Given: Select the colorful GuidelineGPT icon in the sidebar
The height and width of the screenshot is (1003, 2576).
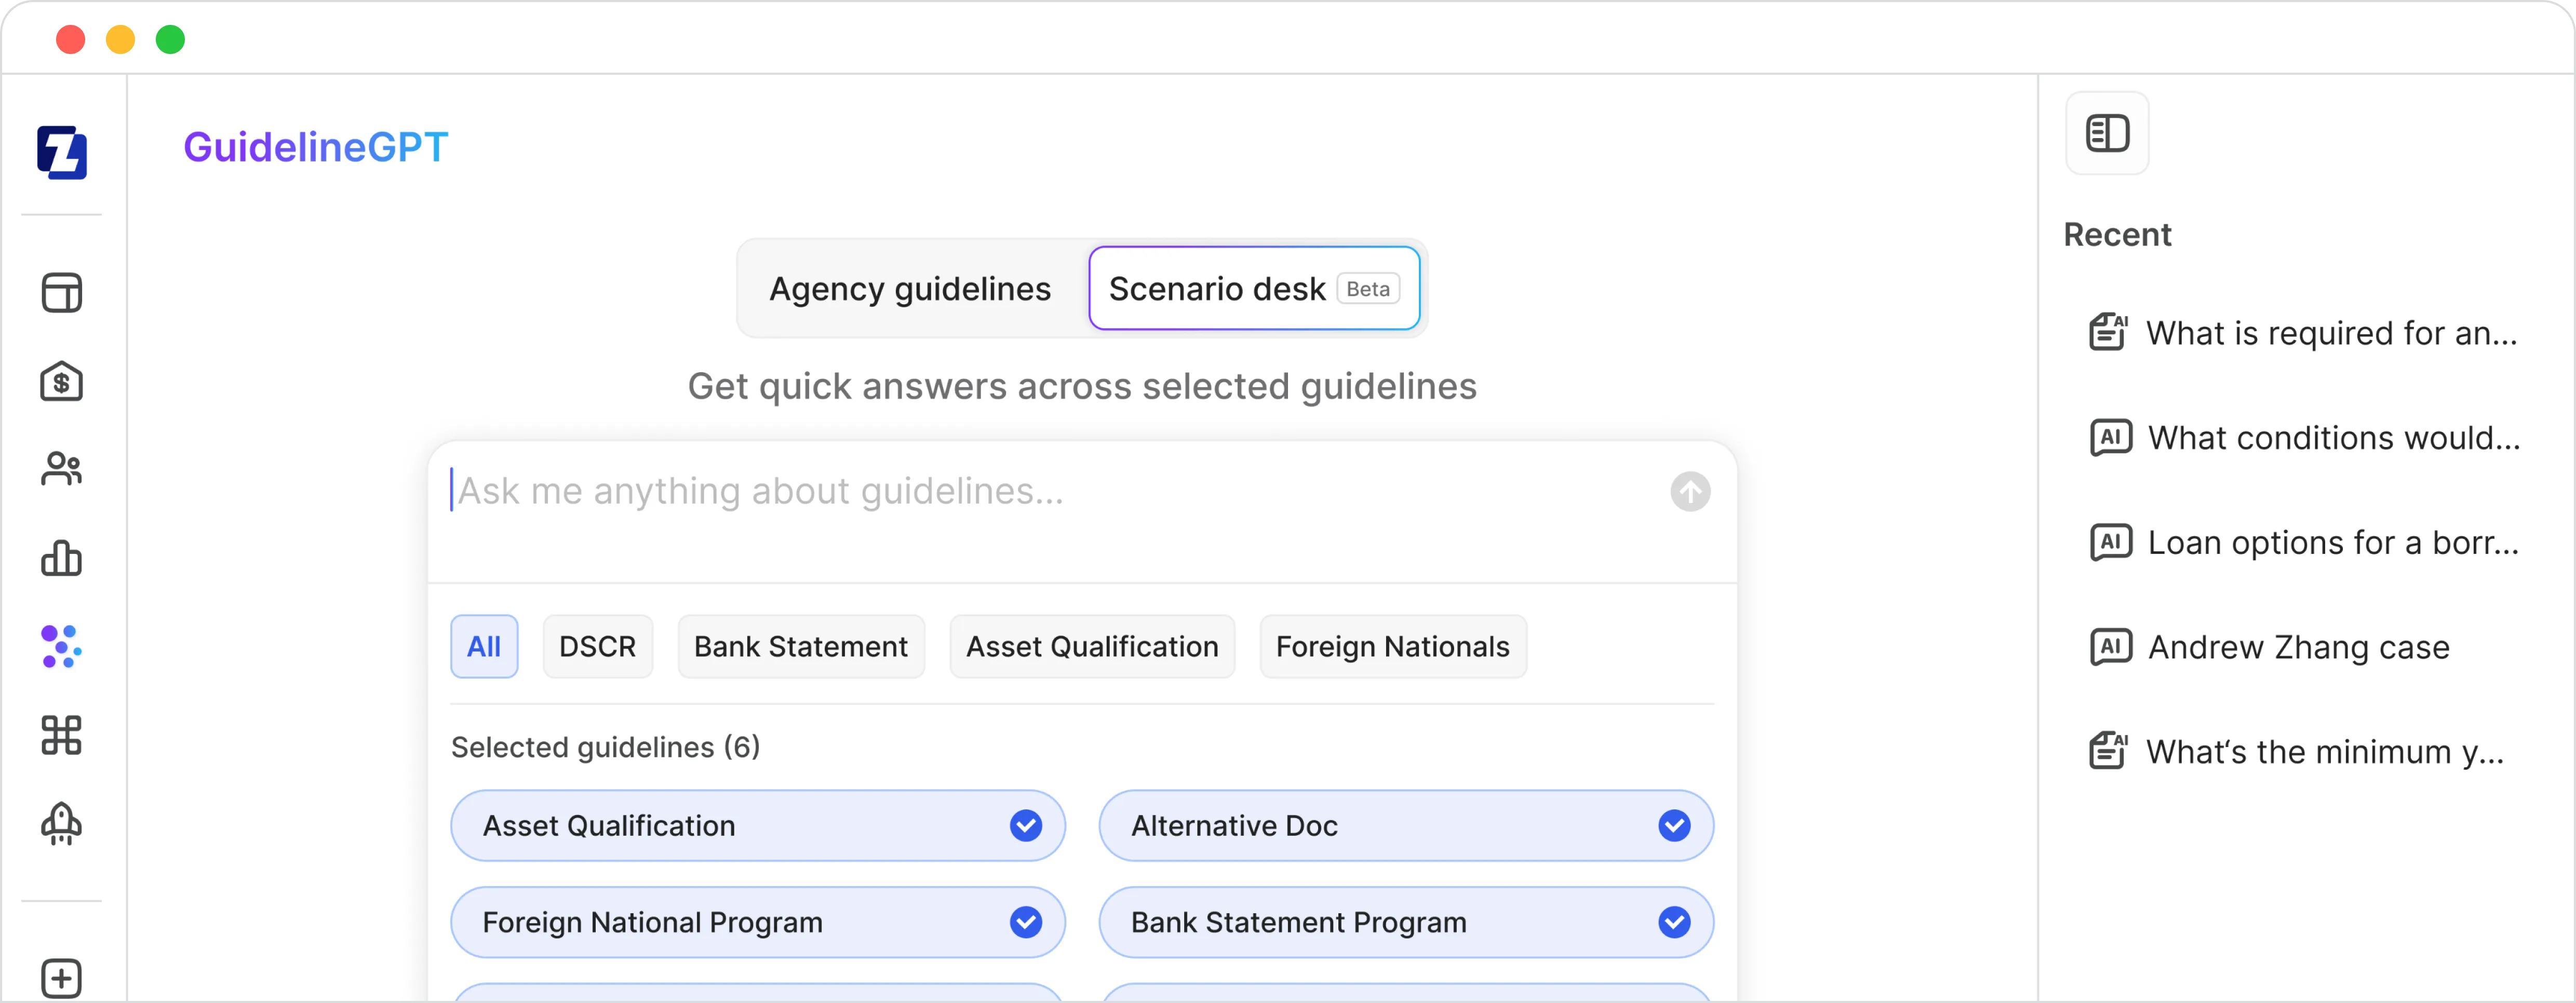Looking at the screenshot, I should pyautogui.click(x=62, y=647).
